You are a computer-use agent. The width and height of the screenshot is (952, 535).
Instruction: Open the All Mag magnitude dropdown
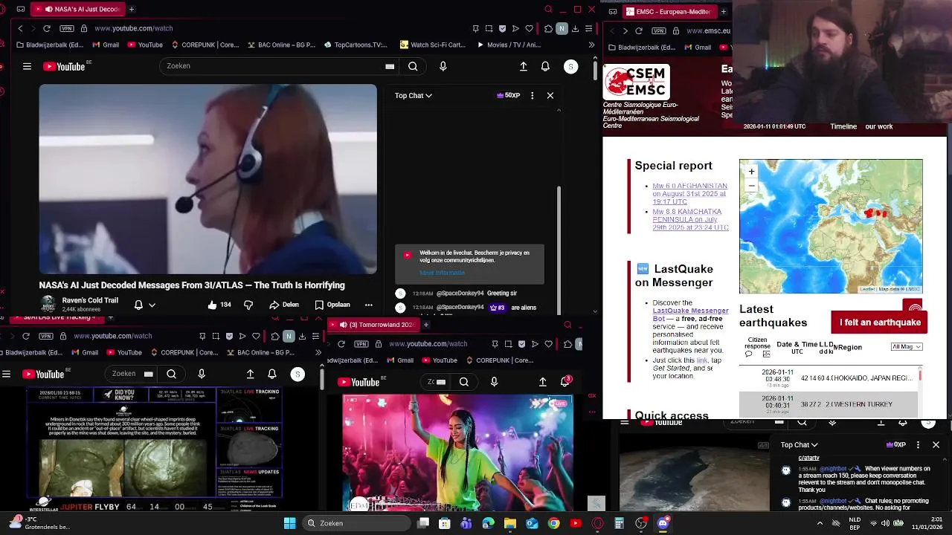pos(907,347)
